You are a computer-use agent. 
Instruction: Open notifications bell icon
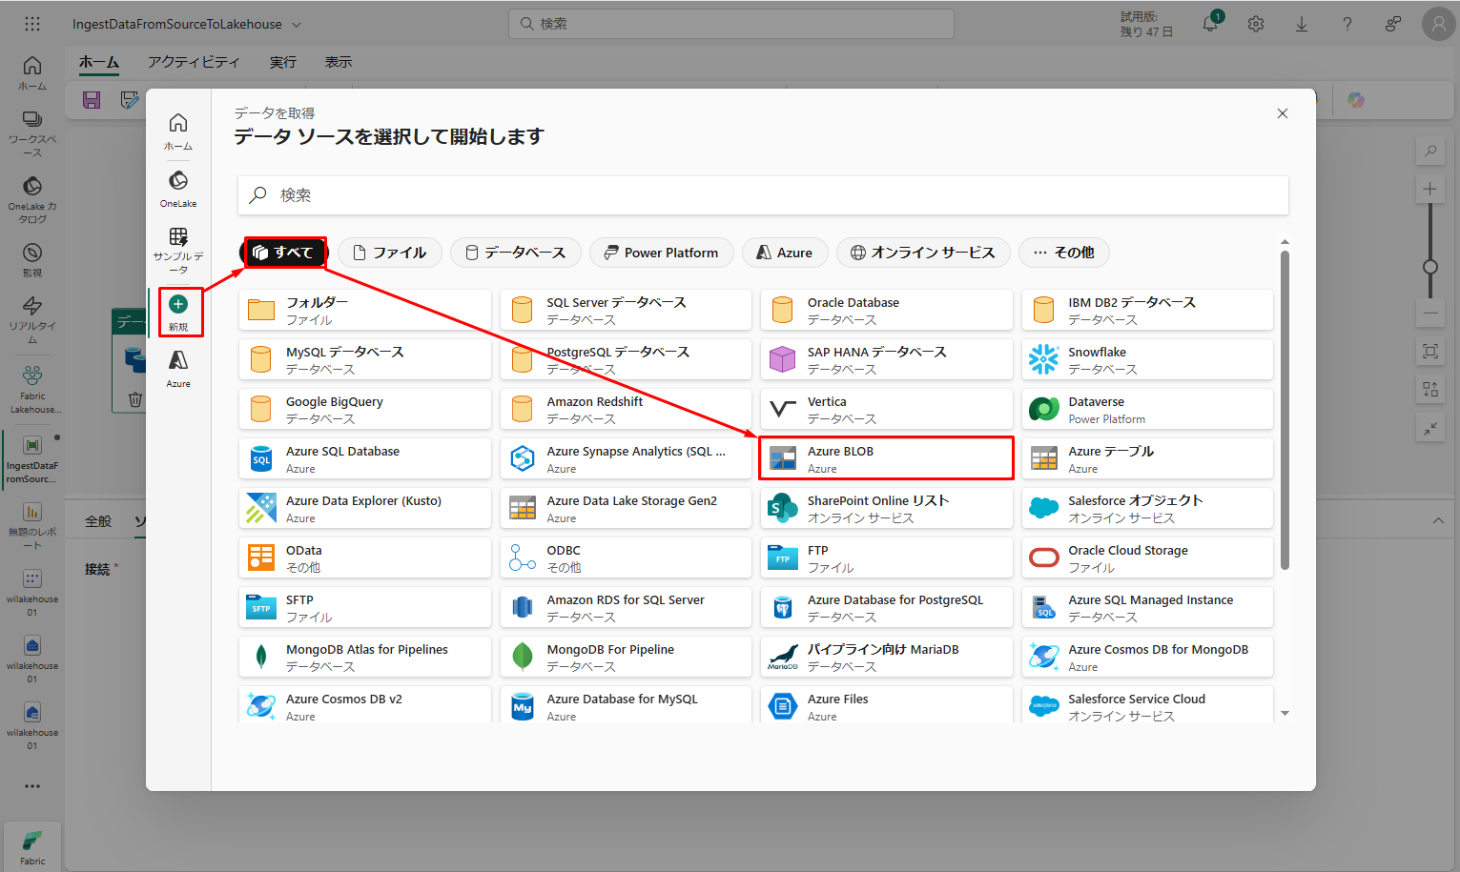[1210, 24]
